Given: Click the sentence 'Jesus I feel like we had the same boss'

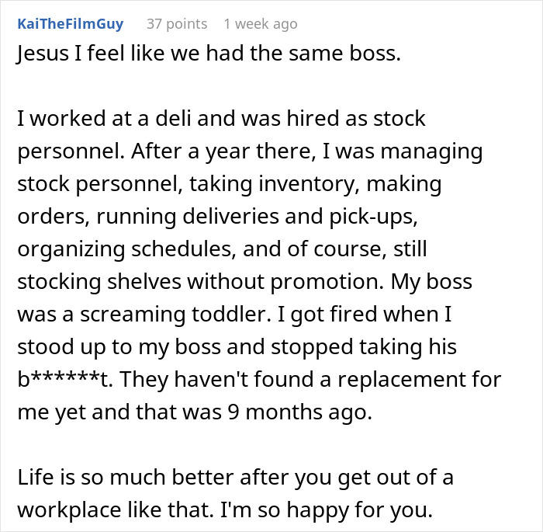Looking at the screenshot, I should point(208,56).
